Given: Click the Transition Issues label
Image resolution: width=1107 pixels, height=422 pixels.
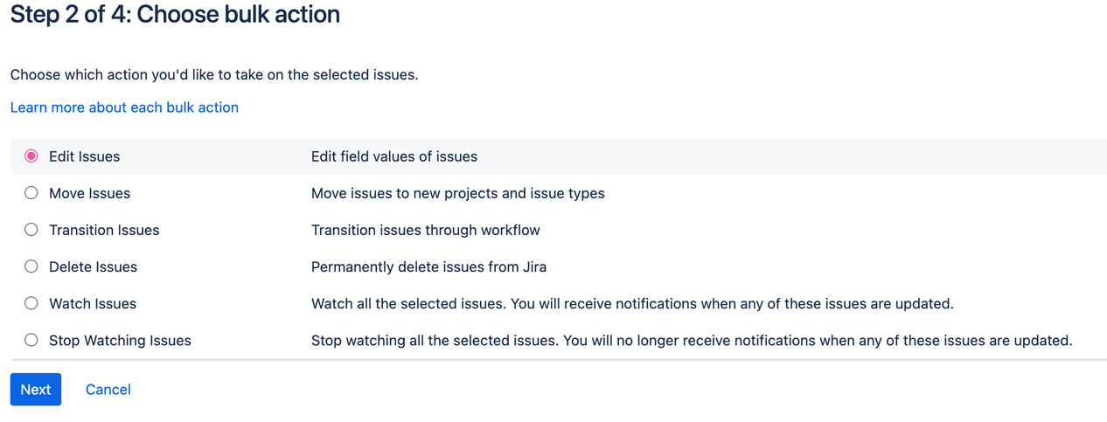Looking at the screenshot, I should pos(104,230).
